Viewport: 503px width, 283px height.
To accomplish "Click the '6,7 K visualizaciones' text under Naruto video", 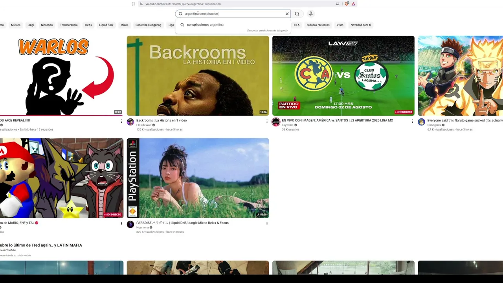I will pos(441,129).
